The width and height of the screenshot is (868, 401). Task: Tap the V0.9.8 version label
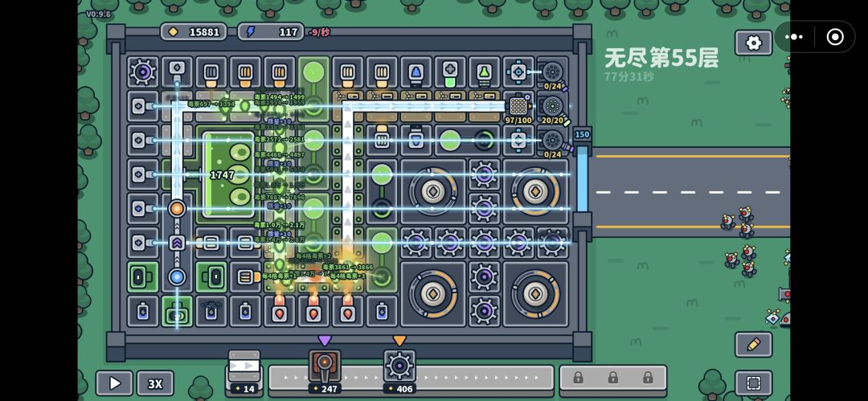[x=98, y=14]
